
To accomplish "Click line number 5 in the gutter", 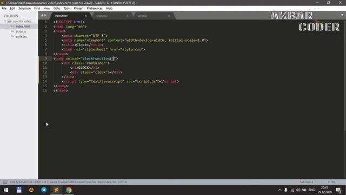I will tap(45, 40).
